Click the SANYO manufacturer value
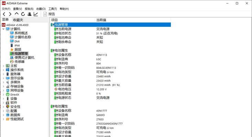Image resolution: width=252 pixels, height=137 pixels. pyautogui.click(x=100, y=115)
